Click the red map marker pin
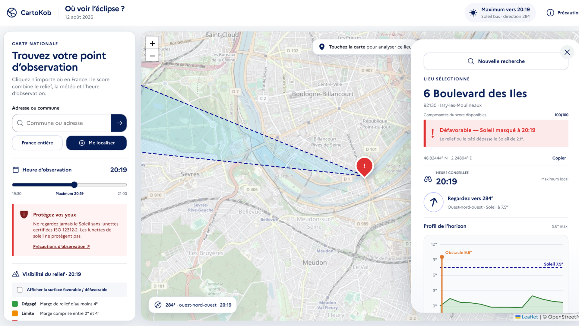This screenshot has width=579, height=326. (x=364, y=167)
